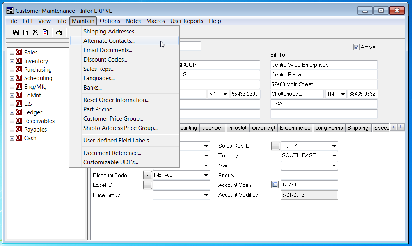Open the Market dropdown
Viewport: 412px width, 246px height.
coord(334,165)
